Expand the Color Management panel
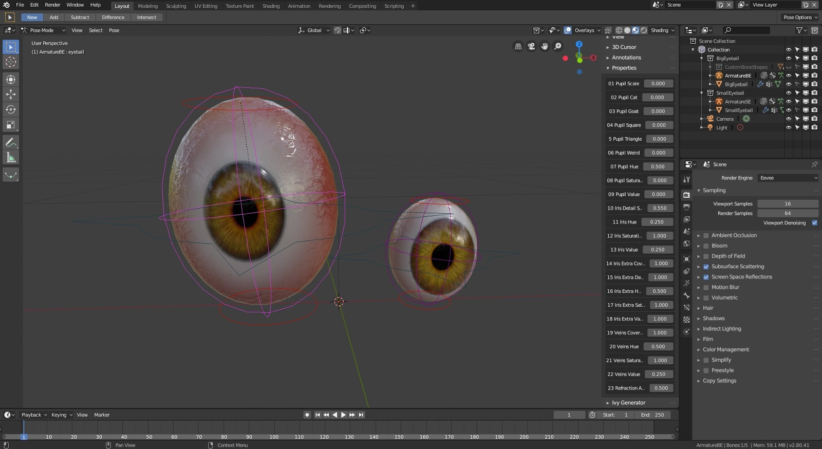Screen dimensions: 822x449 pos(725,349)
